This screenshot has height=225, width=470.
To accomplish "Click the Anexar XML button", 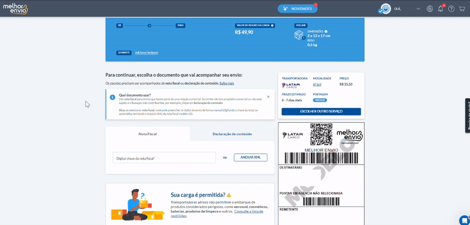I will point(251,157).
